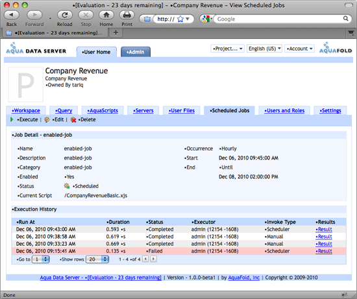Open the Go to page selector
The image size is (357, 299).
(40, 259)
